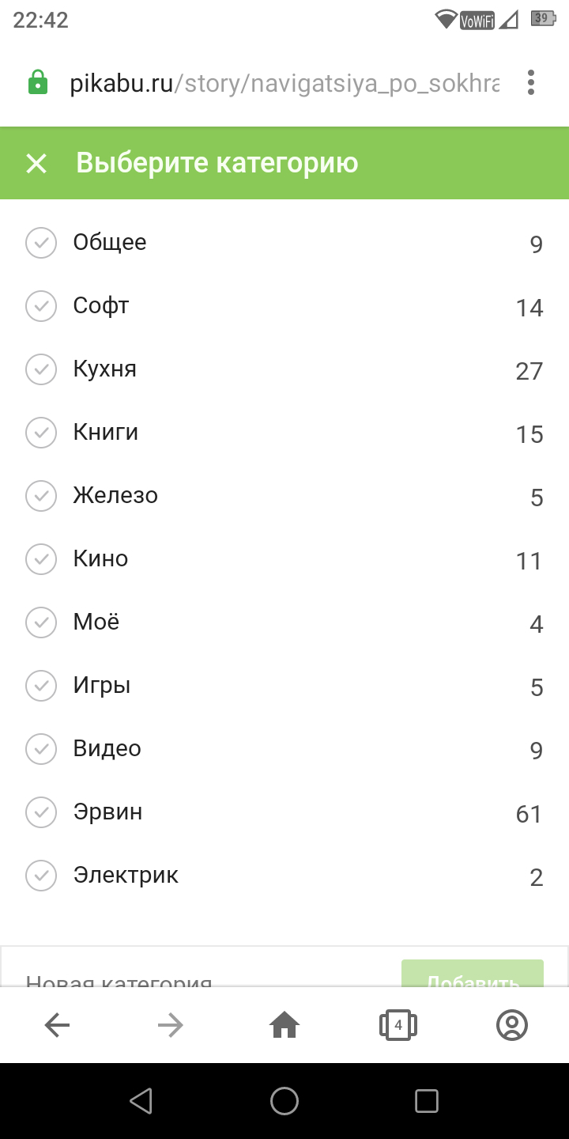Image resolution: width=569 pixels, height=1139 pixels.
Task: Tap the green padlock security icon
Action: (x=38, y=82)
